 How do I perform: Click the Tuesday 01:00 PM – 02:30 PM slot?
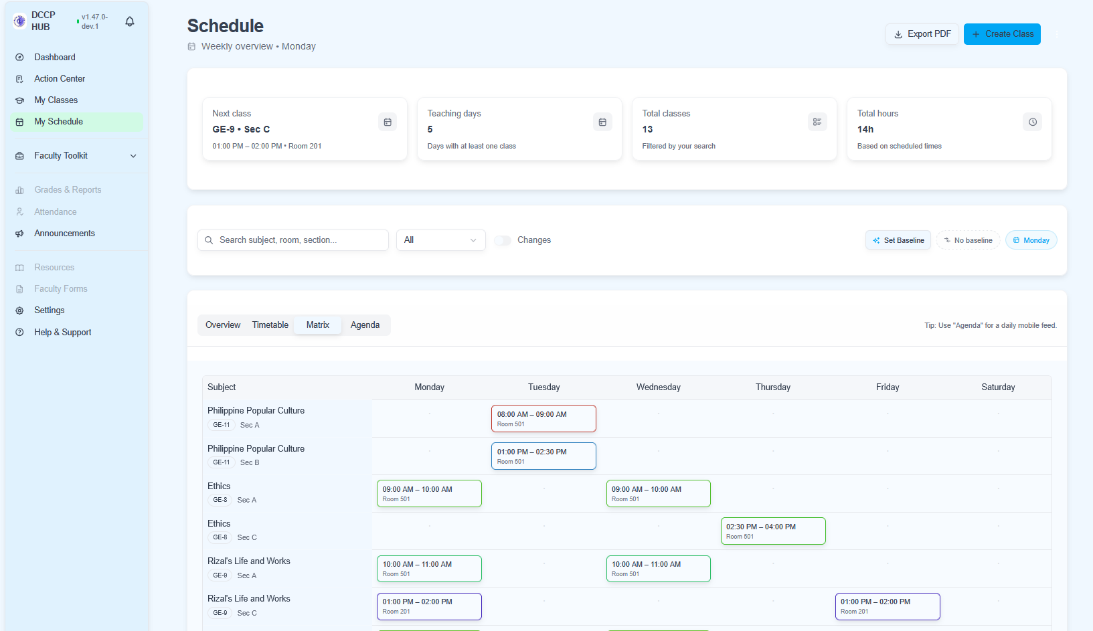[543, 456]
